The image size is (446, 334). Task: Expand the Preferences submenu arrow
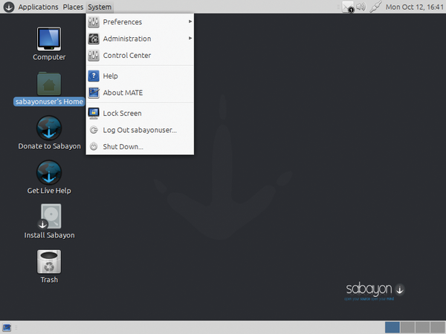(190, 22)
